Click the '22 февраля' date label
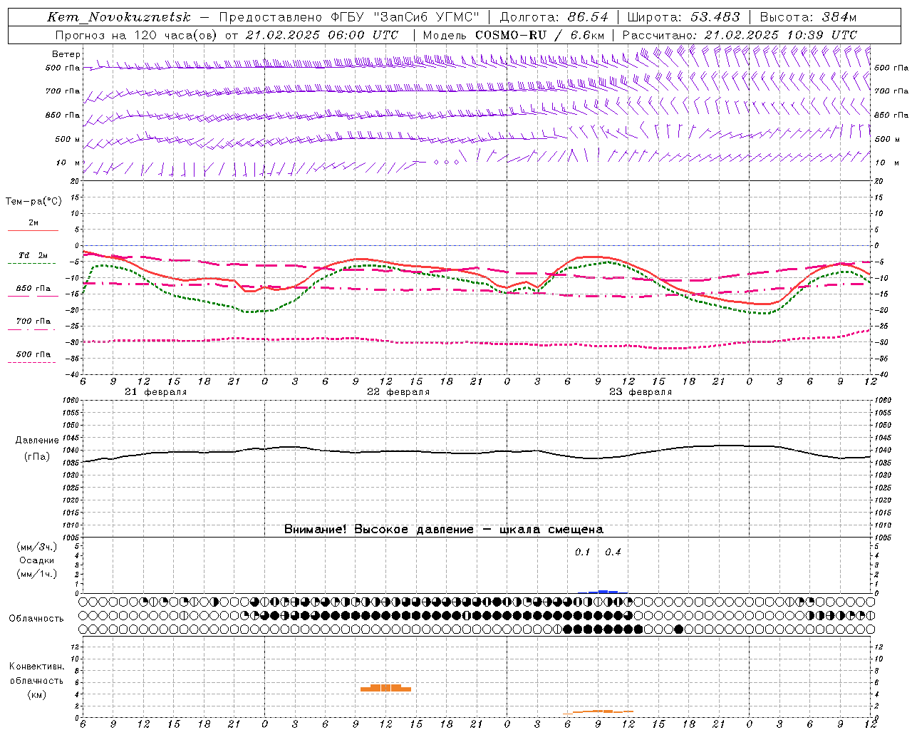Viewport: 912px width, 730px height. pos(398,392)
